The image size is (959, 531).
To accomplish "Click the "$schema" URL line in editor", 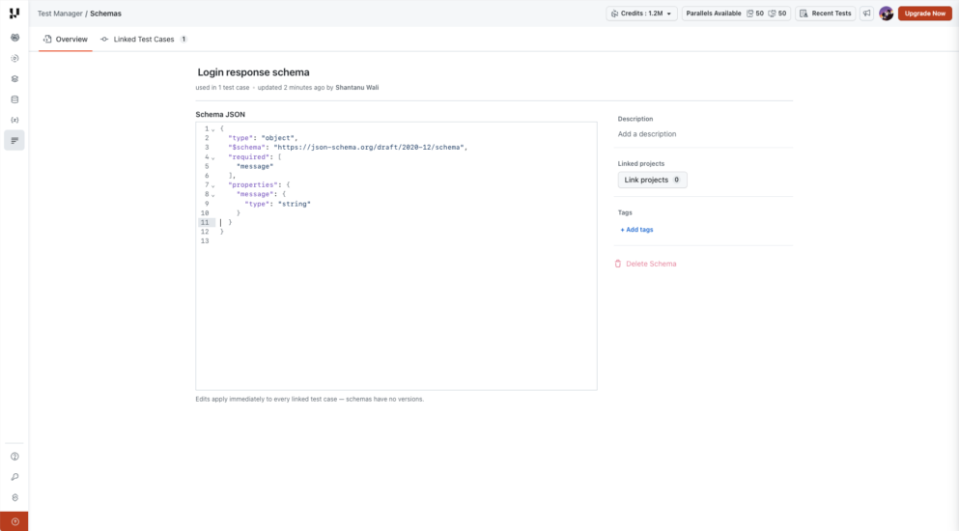I will tap(348, 148).
